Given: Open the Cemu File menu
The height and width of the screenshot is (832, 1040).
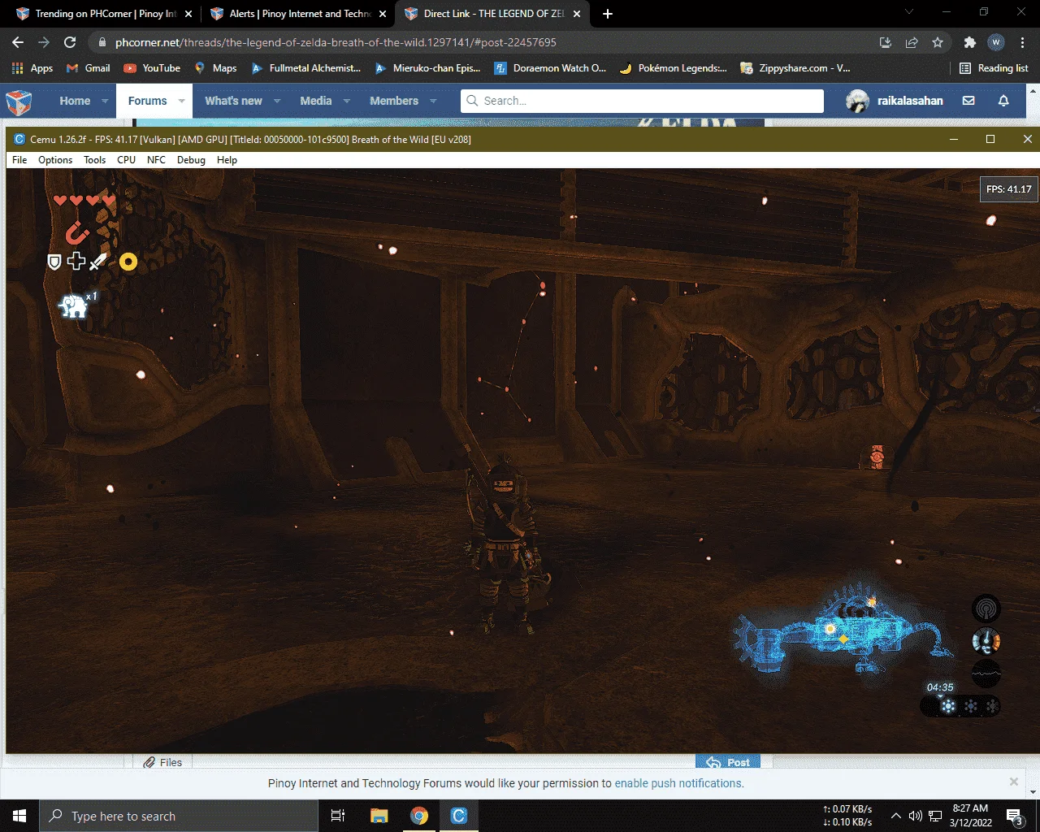Looking at the screenshot, I should click(19, 160).
